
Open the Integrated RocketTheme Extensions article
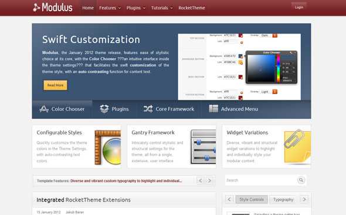click(x=83, y=200)
